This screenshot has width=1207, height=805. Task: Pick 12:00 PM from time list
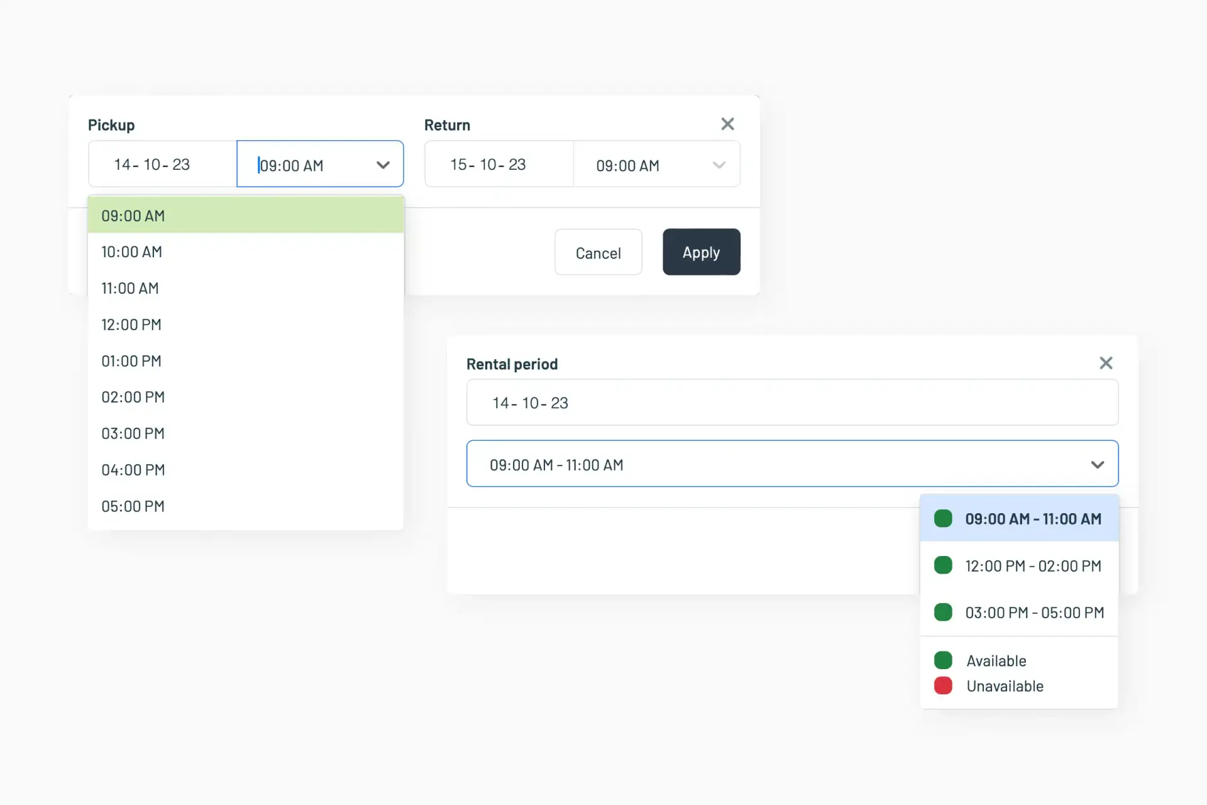[245, 325]
